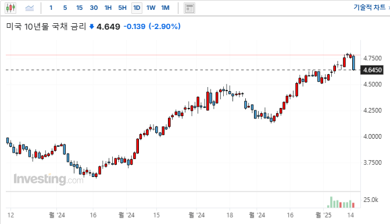This screenshot has height=224, width=390.
Task: Click the percent change (-2.90%)
Action: pyautogui.click(x=164, y=26)
